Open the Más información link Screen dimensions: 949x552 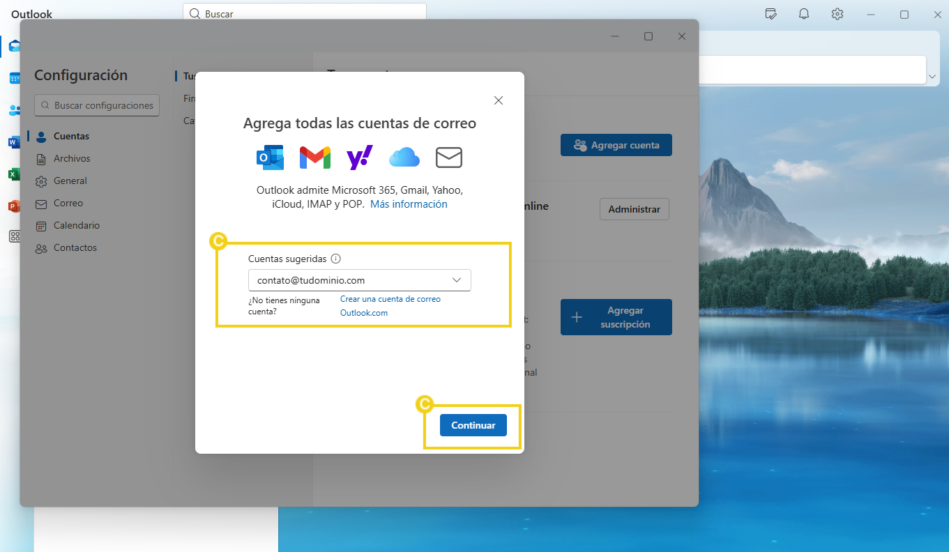409,204
